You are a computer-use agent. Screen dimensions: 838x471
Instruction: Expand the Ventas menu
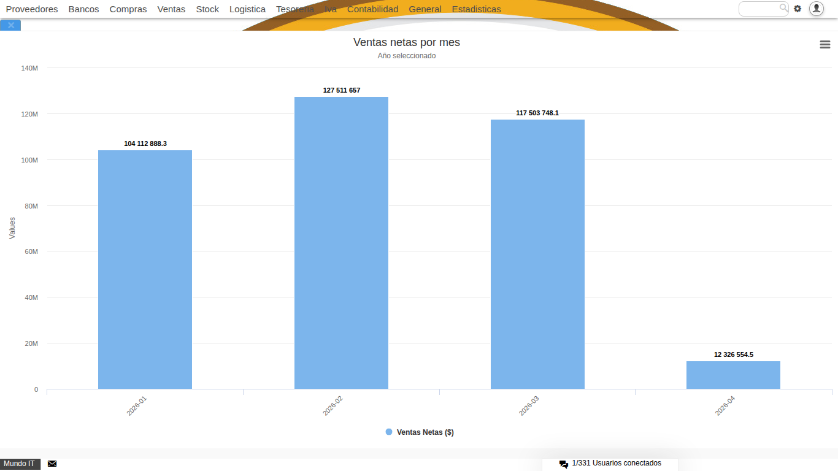pyautogui.click(x=171, y=9)
